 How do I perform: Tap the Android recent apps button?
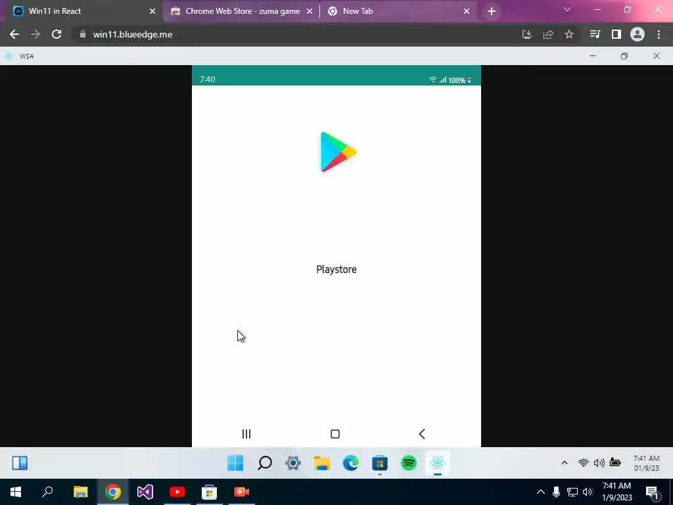[246, 434]
